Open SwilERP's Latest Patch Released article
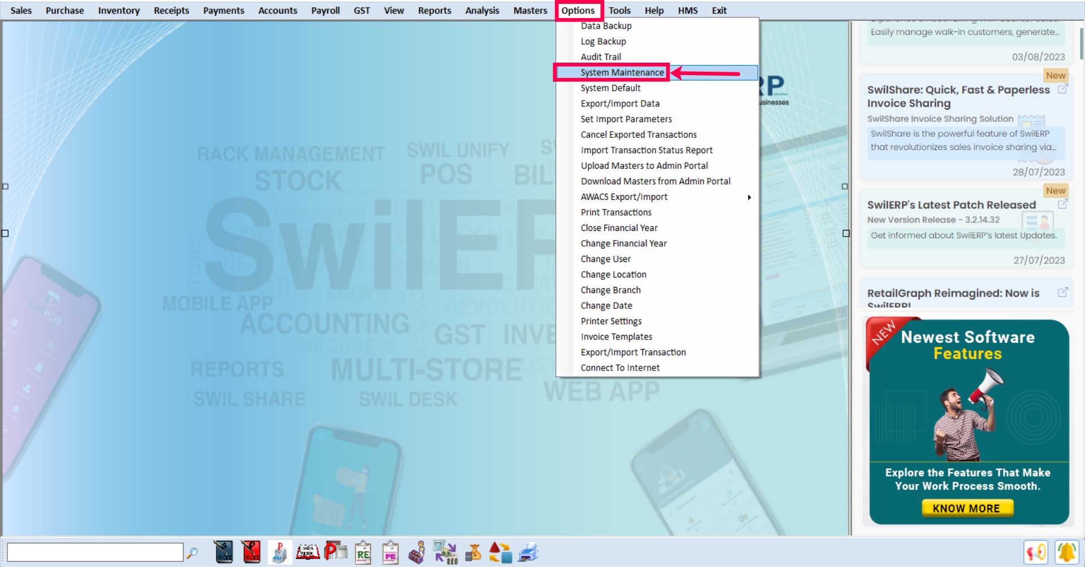This screenshot has width=1085, height=567. click(x=951, y=205)
